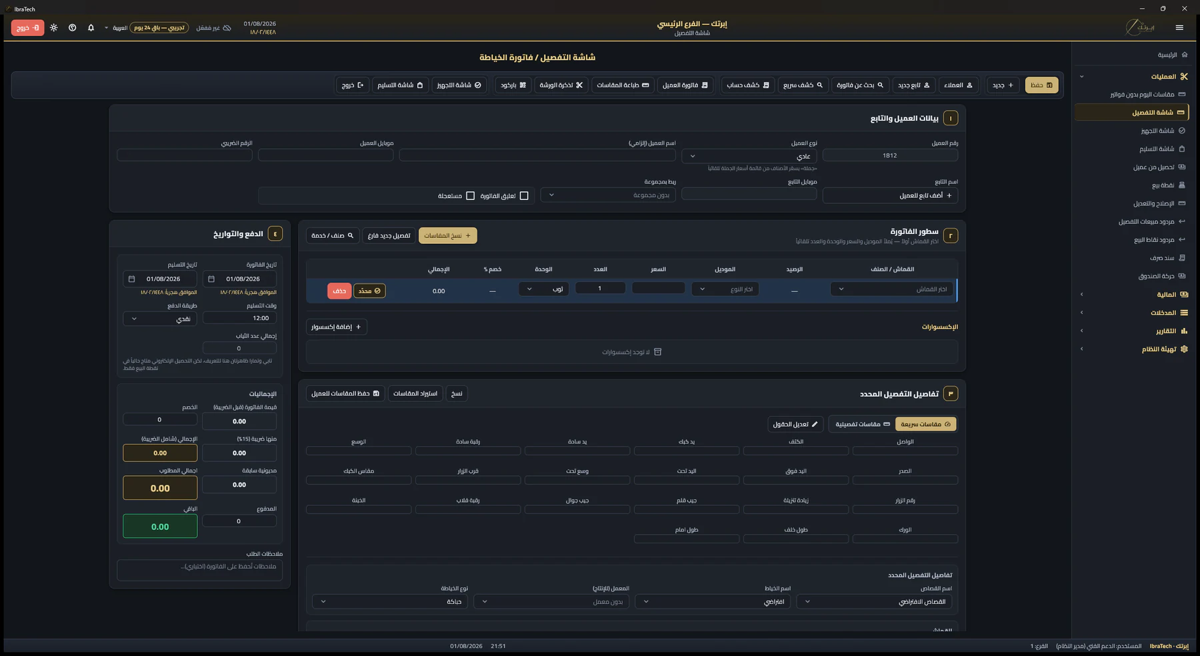Screen dimensions: 1200x656
Task: Click the ruler icon beside مقاسات اليوم بدون فواتير
Action: [x=1182, y=94]
